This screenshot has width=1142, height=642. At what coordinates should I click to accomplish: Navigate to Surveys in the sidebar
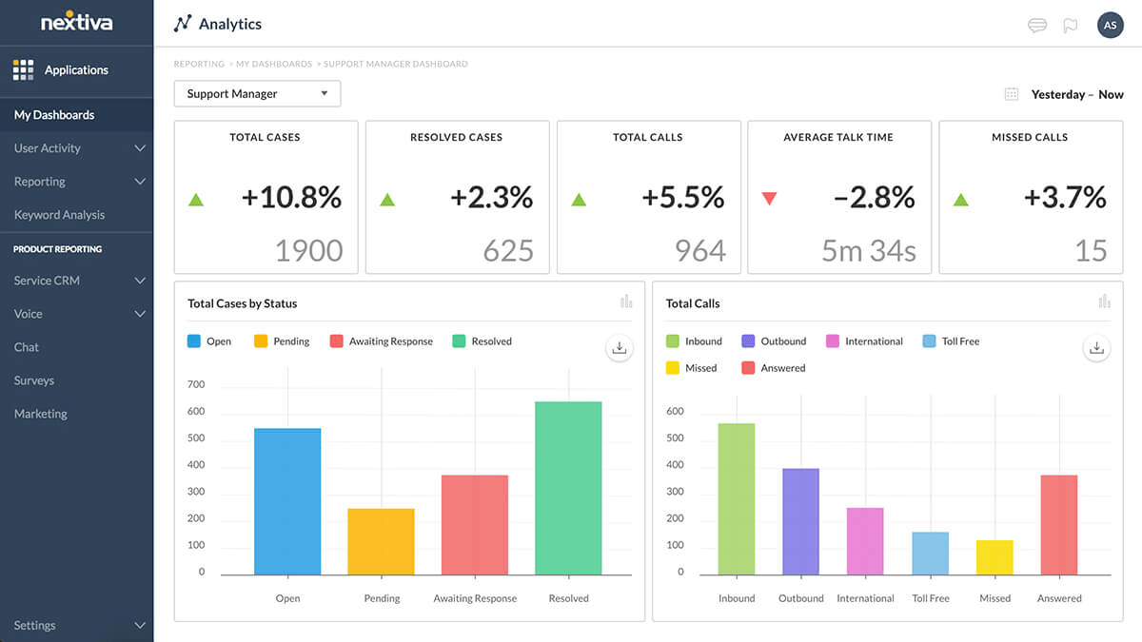point(33,379)
